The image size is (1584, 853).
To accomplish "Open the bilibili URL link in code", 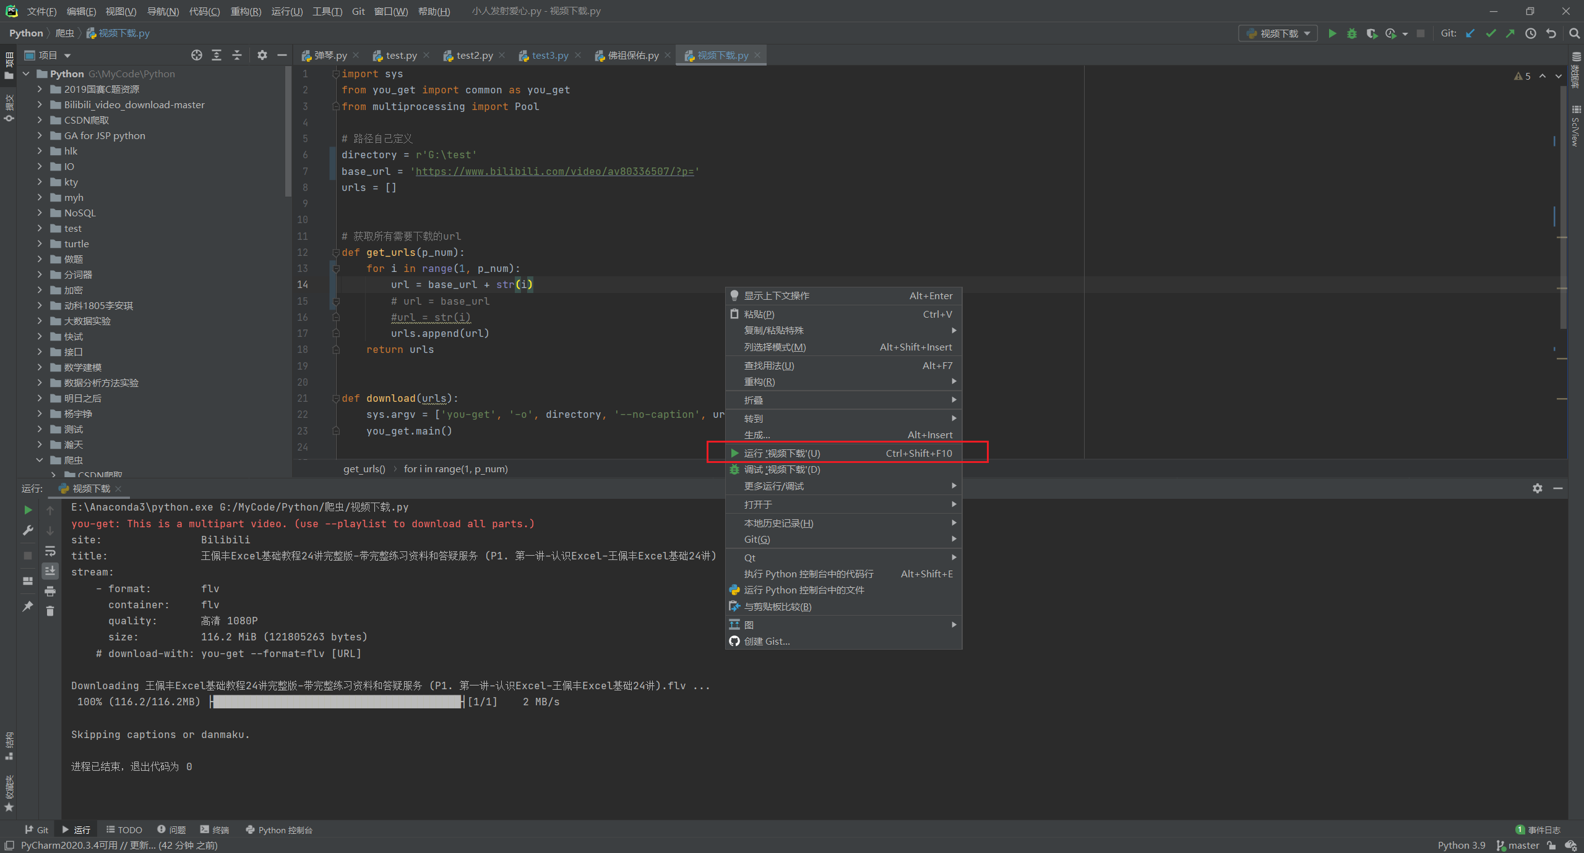I will coord(554,171).
